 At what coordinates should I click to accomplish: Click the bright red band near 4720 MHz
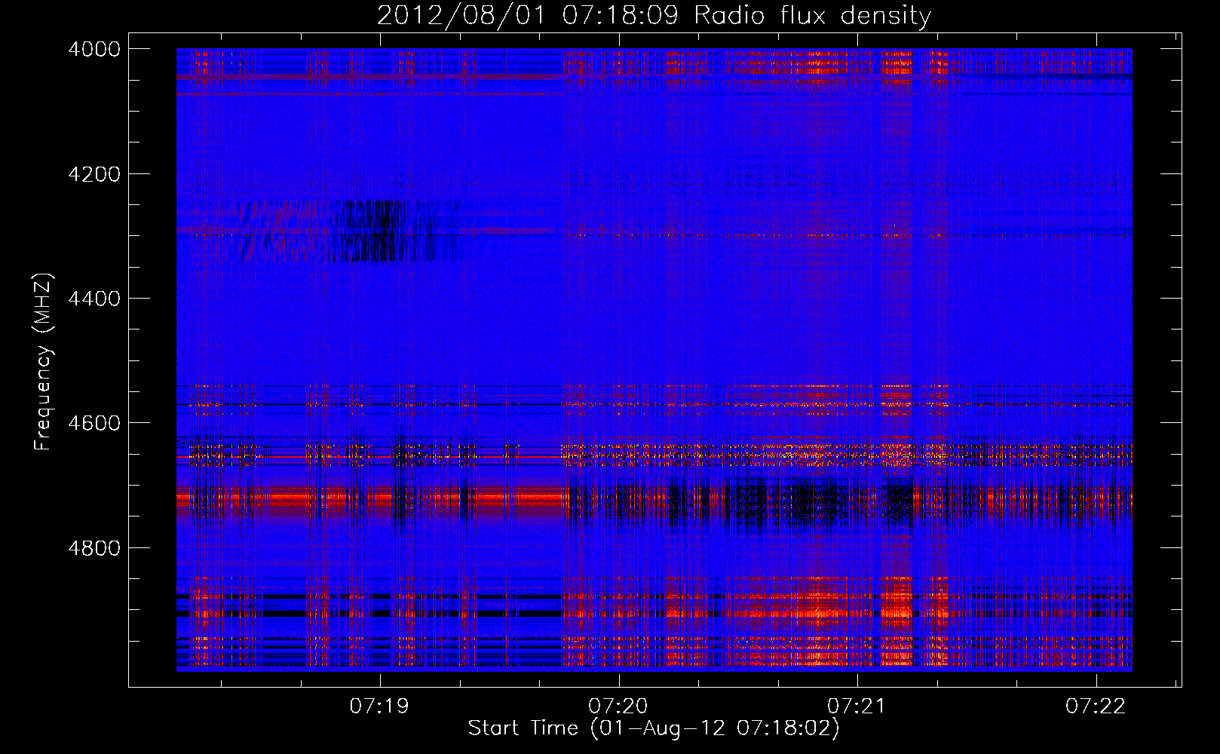click(369, 498)
